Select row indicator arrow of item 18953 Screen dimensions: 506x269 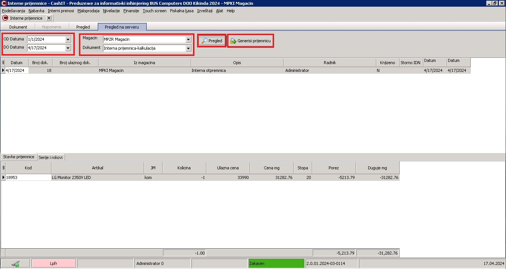pos(3,177)
